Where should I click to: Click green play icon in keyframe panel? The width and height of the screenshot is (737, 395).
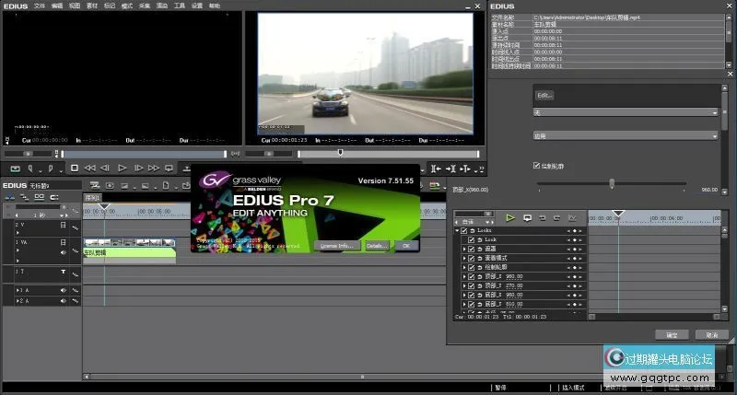coord(510,218)
